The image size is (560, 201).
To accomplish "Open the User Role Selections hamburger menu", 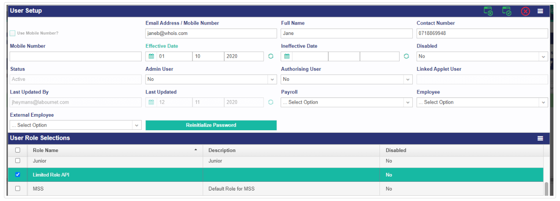I will 540,138.
